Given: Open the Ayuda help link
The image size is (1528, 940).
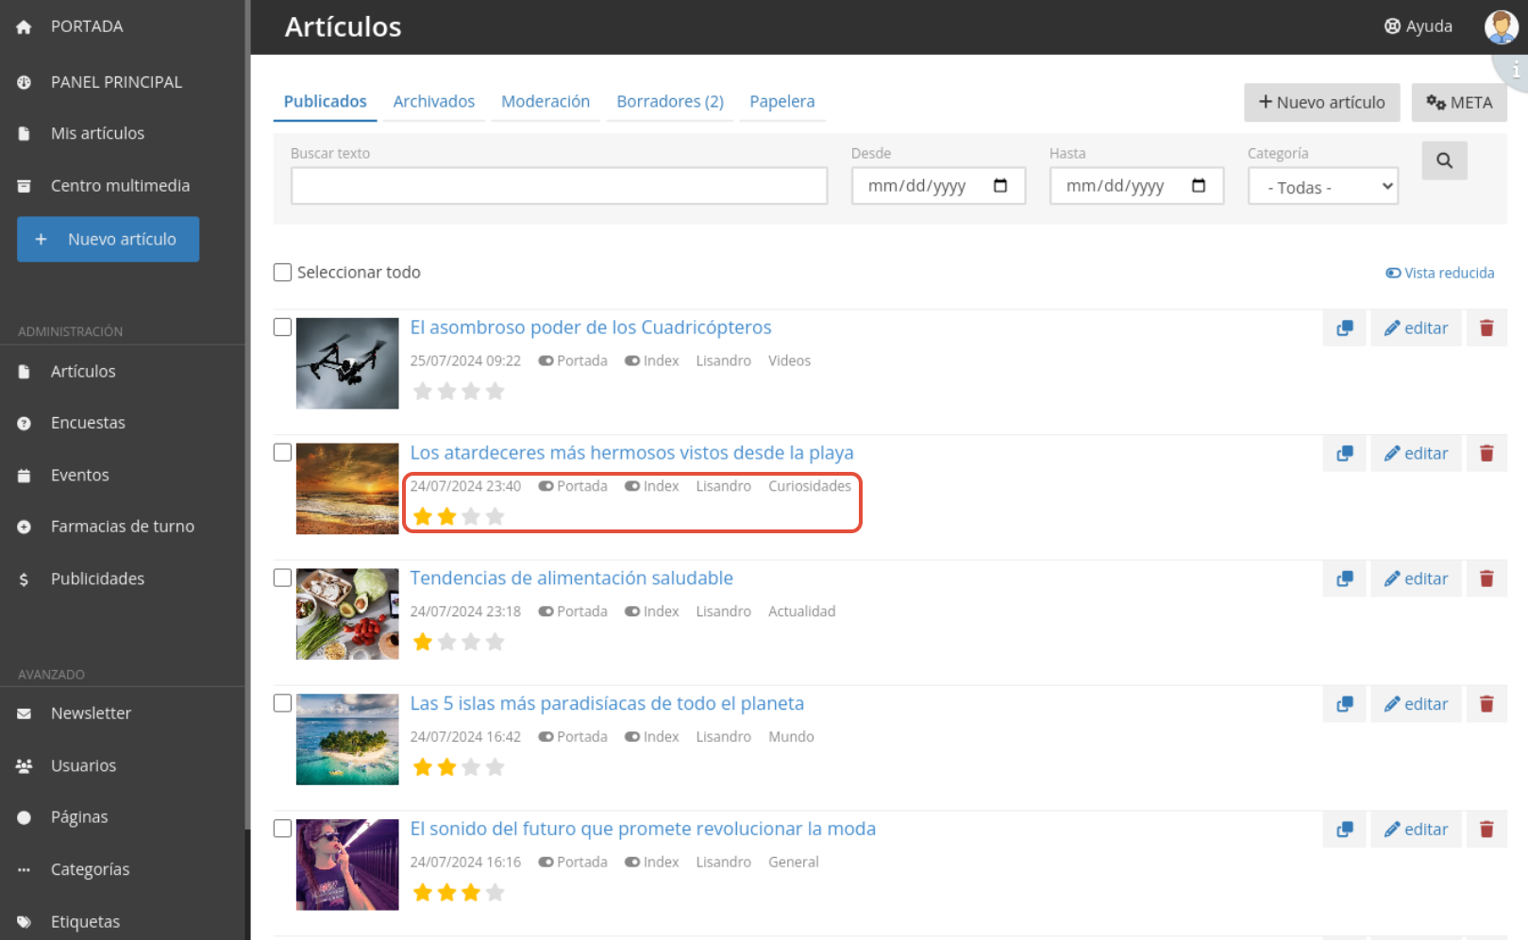Looking at the screenshot, I should pyautogui.click(x=1418, y=26).
